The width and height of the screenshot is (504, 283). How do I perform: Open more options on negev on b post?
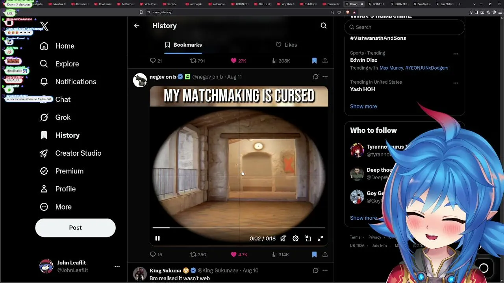coord(325,77)
